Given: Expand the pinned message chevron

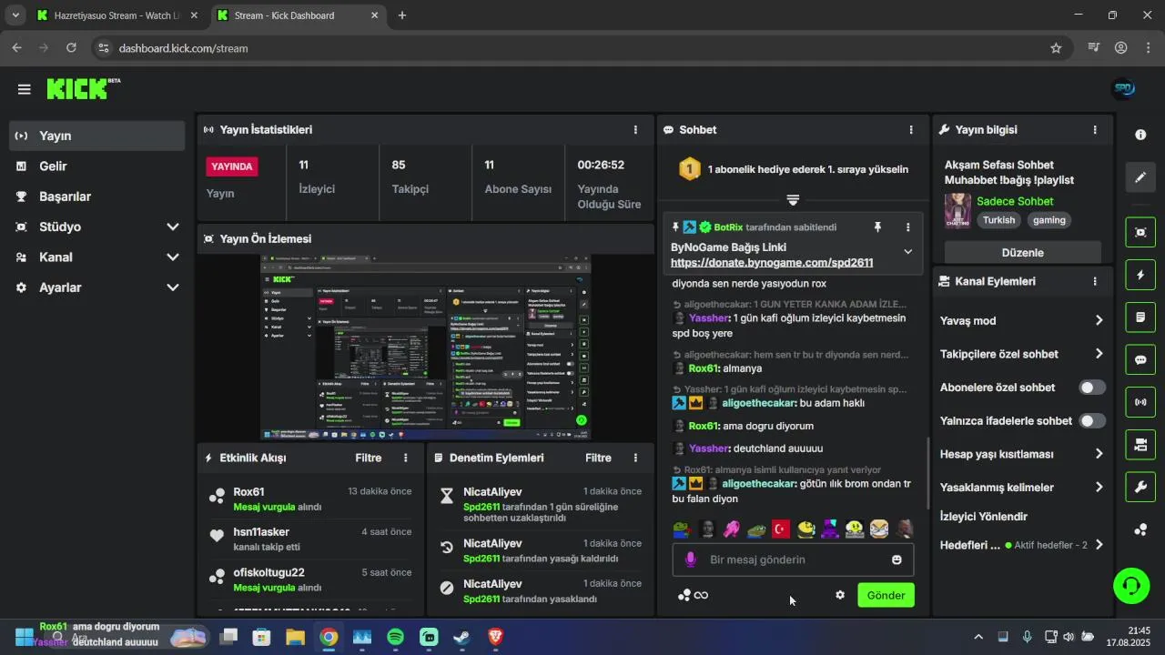Looking at the screenshot, I should [x=907, y=252].
